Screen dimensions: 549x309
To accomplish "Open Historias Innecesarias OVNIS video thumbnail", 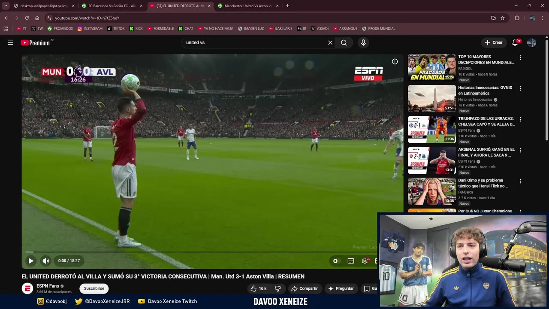I will point(432,98).
